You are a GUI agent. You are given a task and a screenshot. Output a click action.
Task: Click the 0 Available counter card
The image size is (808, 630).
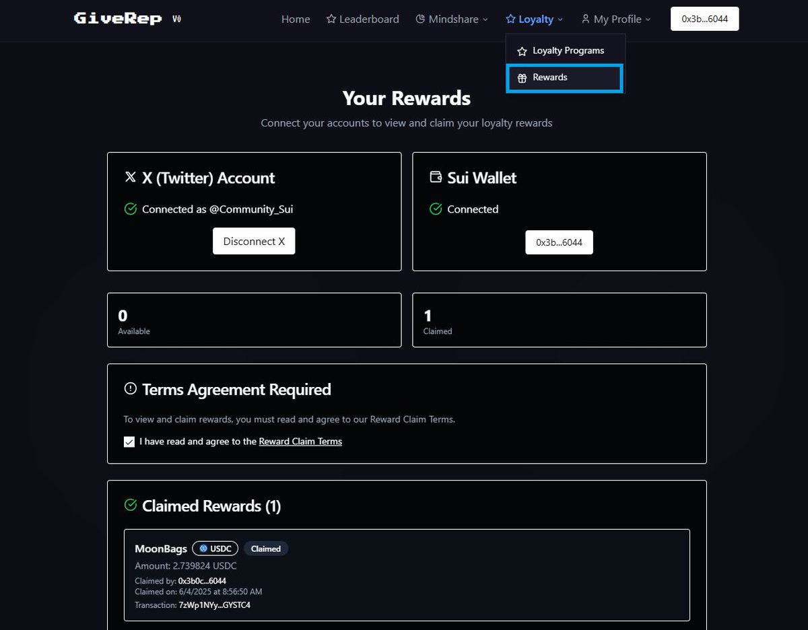tap(254, 320)
